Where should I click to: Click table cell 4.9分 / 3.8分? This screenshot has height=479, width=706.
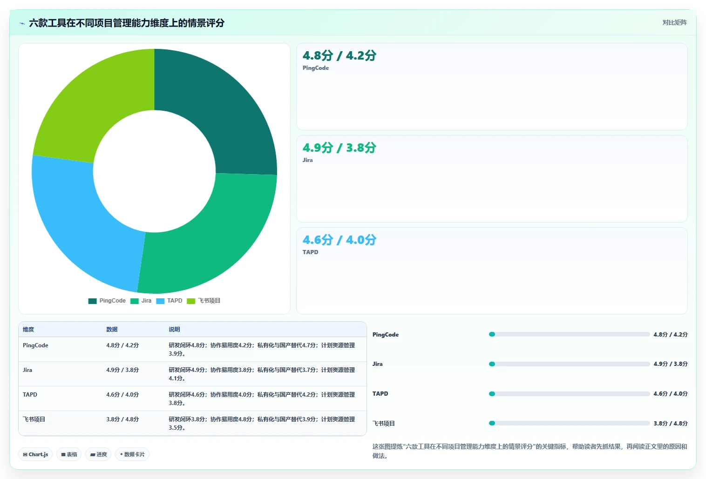coord(122,370)
